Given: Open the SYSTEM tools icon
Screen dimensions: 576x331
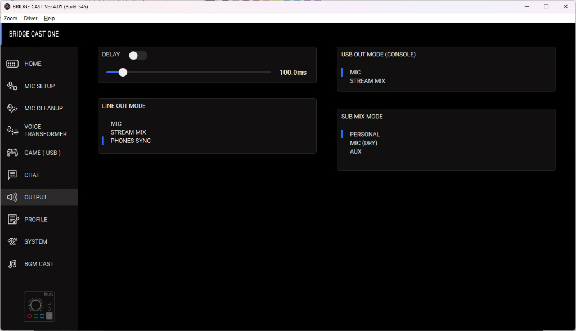Looking at the screenshot, I should click(12, 241).
